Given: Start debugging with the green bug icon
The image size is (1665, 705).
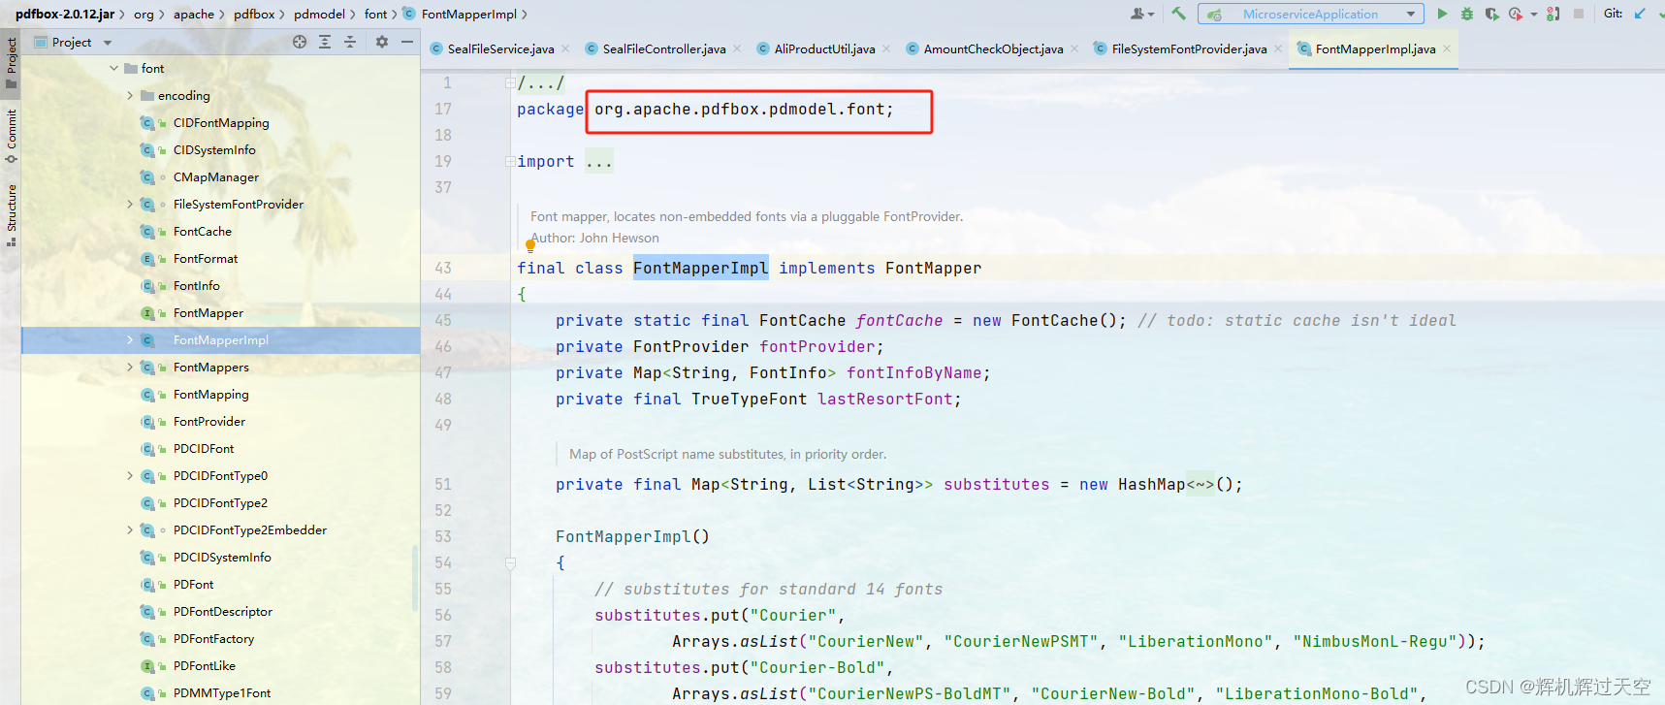Looking at the screenshot, I should 1466,14.
